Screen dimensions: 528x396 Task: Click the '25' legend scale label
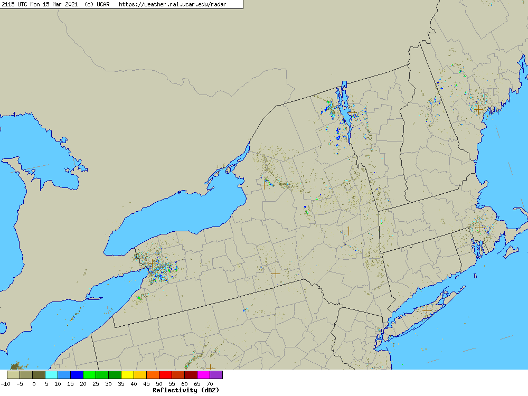(96, 384)
